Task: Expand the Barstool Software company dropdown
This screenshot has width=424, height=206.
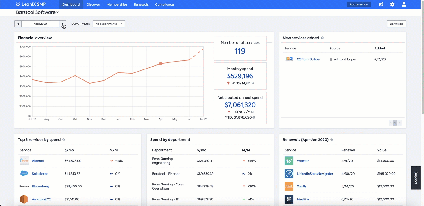Action: tap(37, 12)
